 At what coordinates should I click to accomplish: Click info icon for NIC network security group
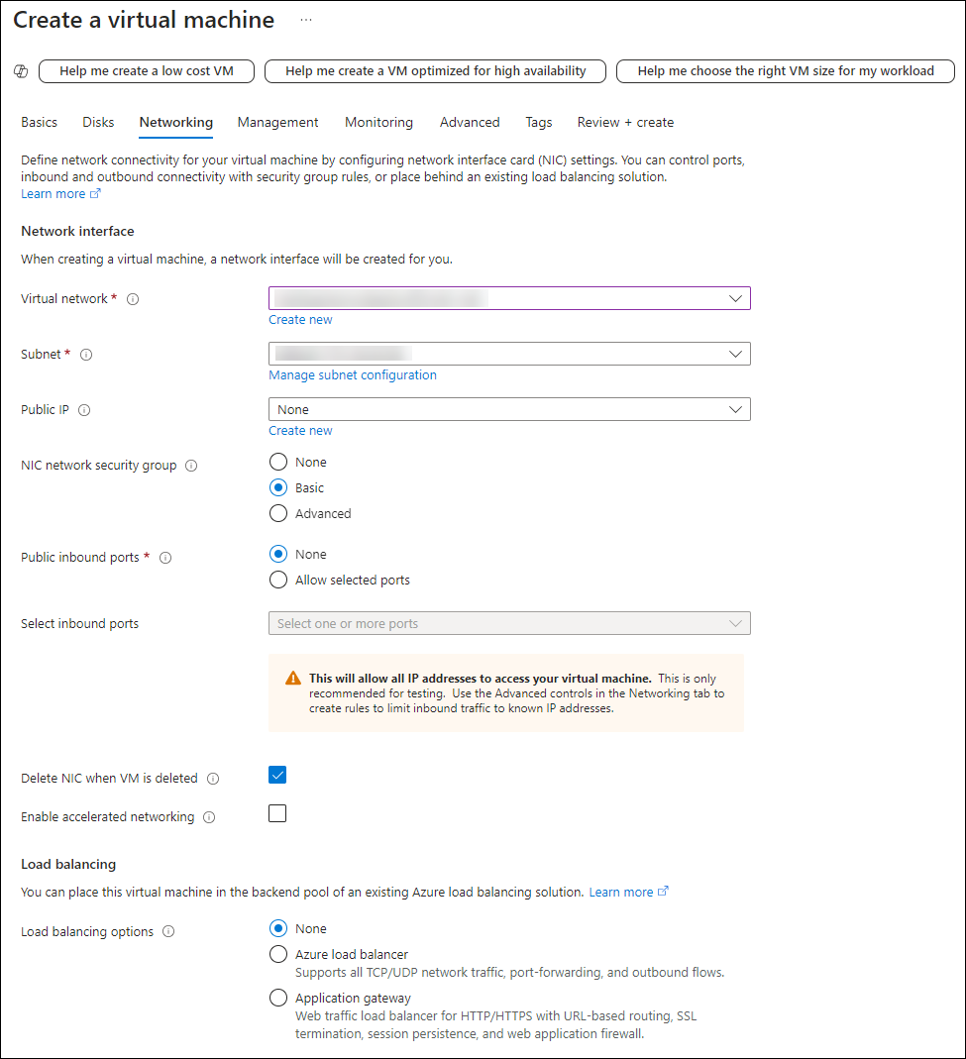(x=191, y=466)
